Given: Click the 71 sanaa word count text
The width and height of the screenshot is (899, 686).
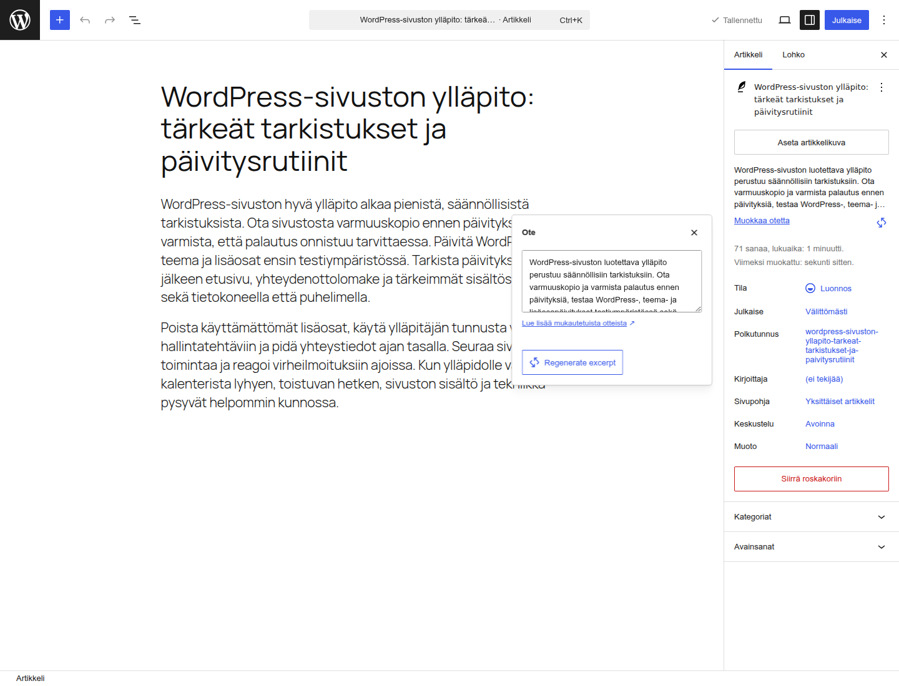Looking at the screenshot, I should click(788, 248).
